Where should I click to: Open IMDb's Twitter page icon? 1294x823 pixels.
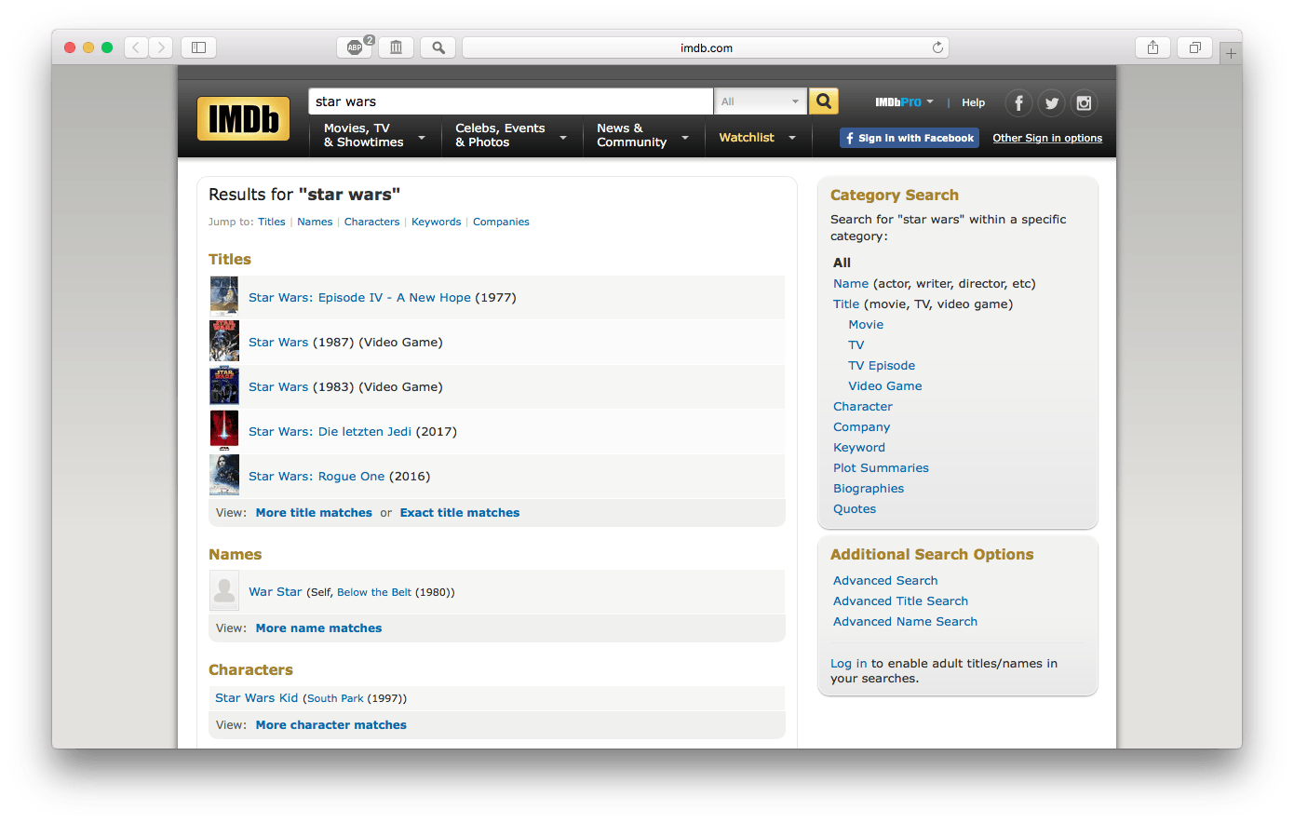pyautogui.click(x=1051, y=103)
